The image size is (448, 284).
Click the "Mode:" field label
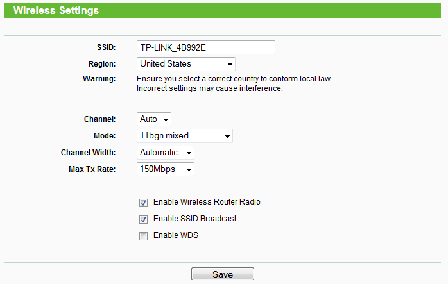click(x=105, y=136)
